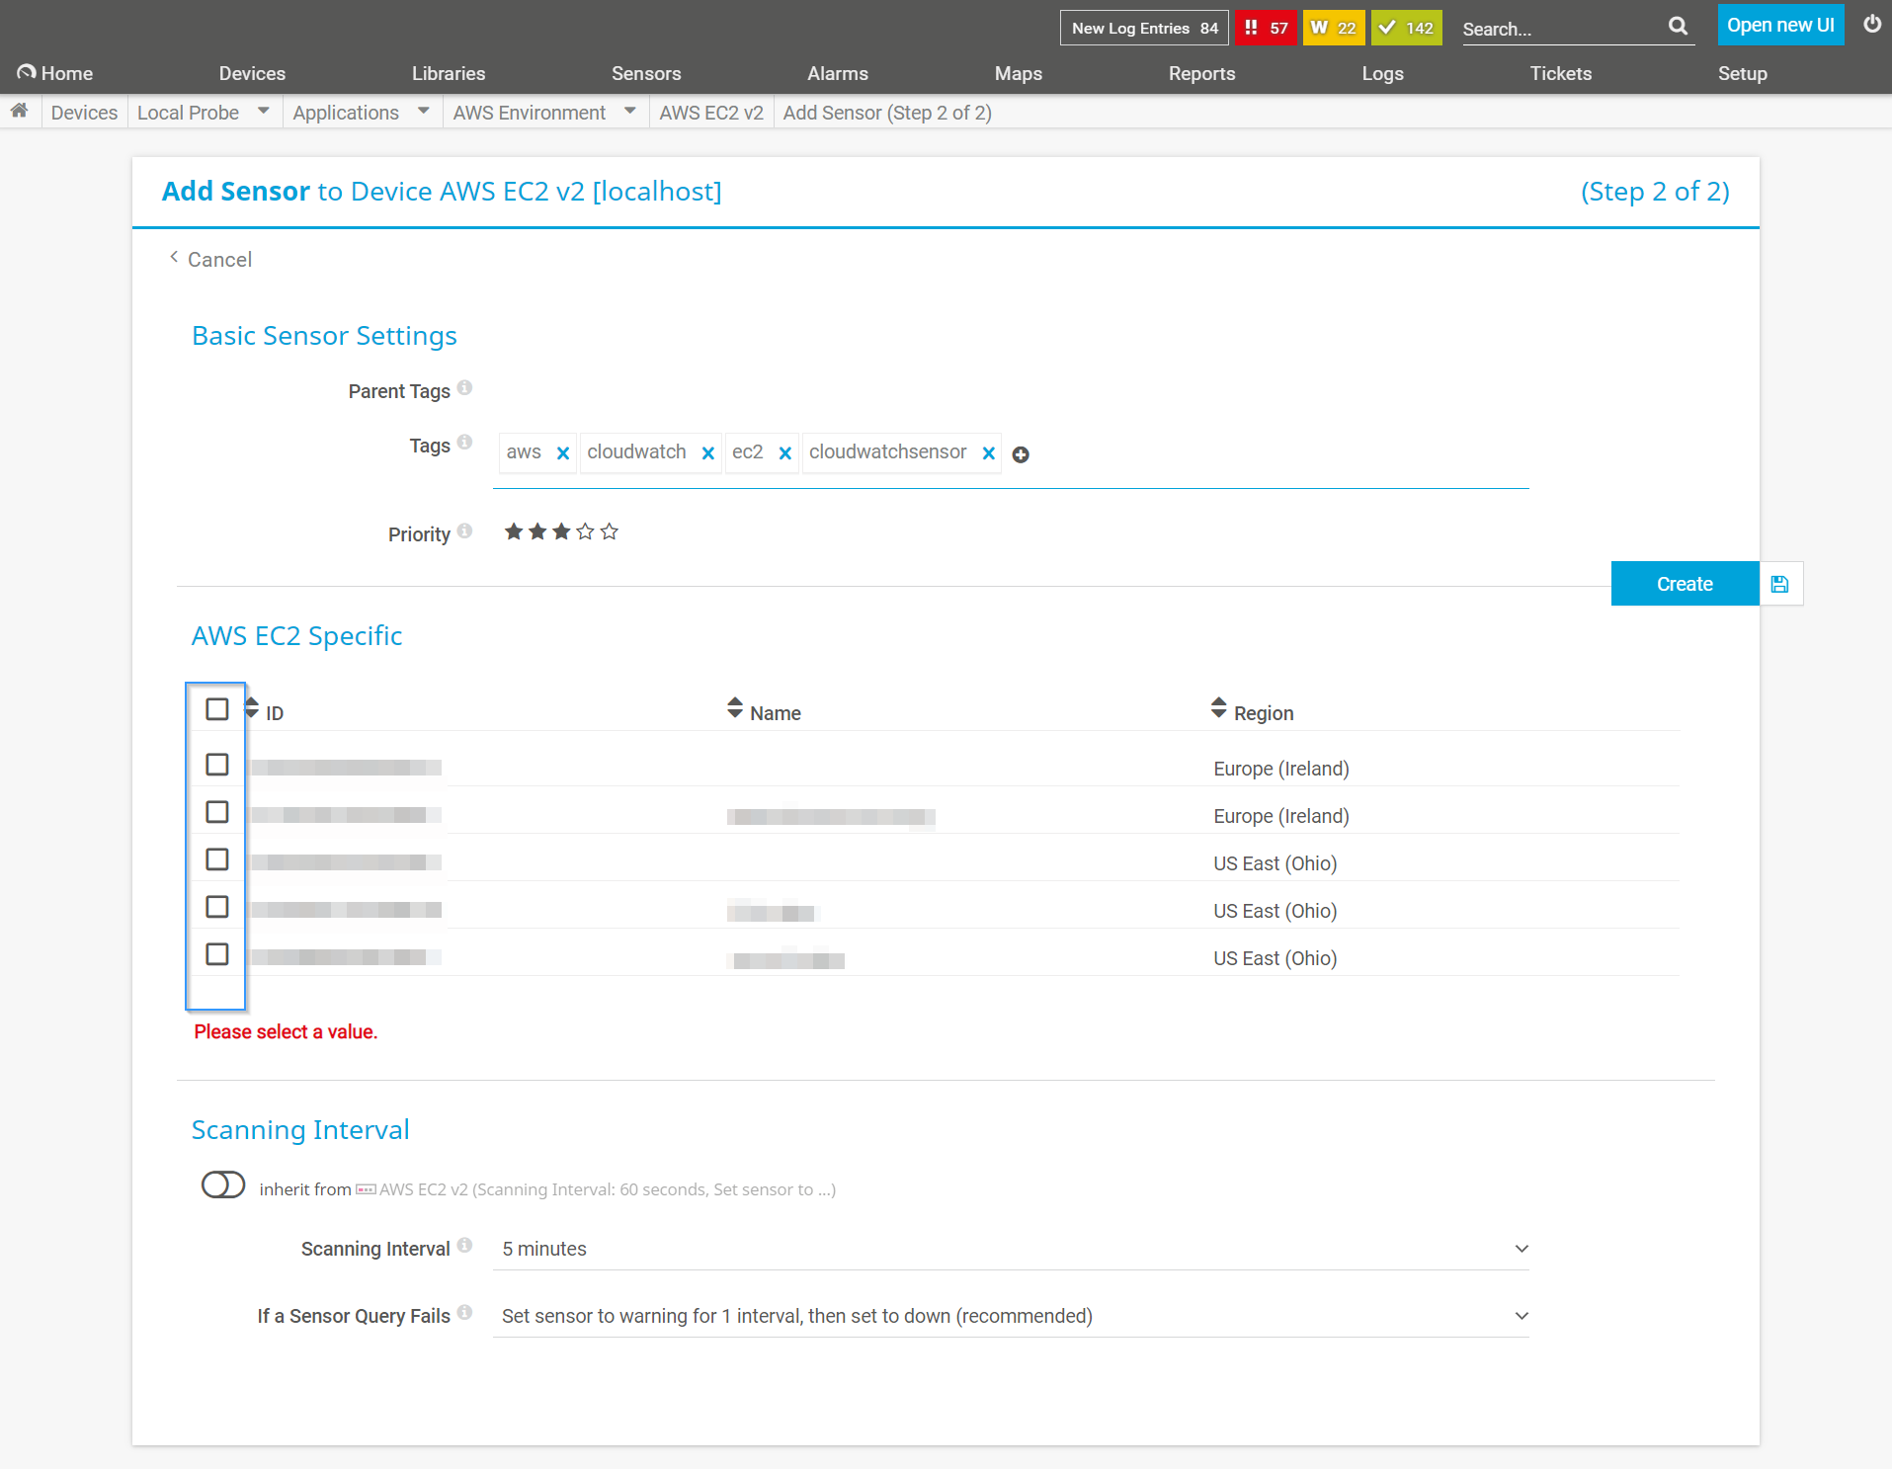This screenshot has width=1892, height=1469.
Task: Toggle the select-all checkbox in the ID column header
Action: coord(216,708)
